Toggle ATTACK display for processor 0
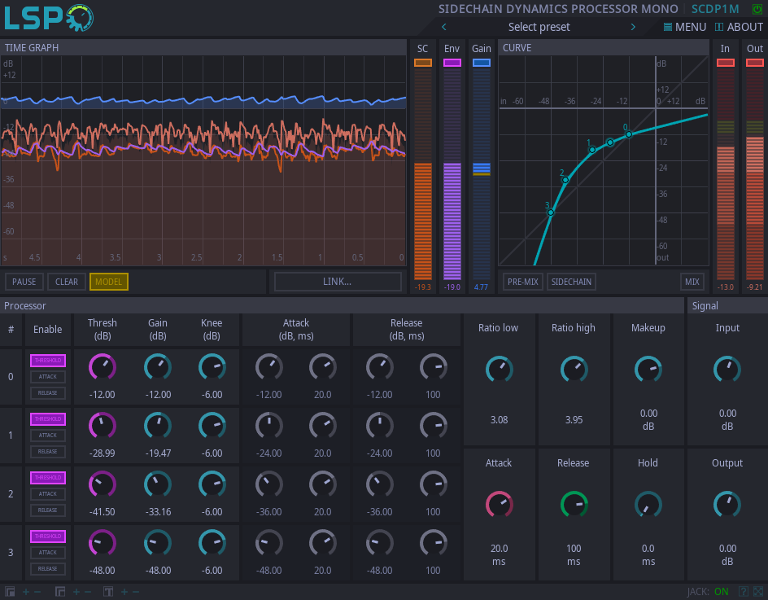Viewport: 768px width, 600px height. click(x=48, y=376)
